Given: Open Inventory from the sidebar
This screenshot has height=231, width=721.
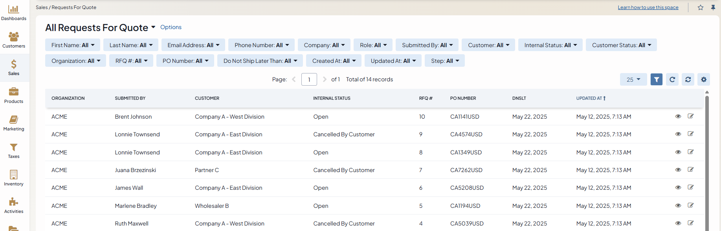Looking at the screenshot, I should [14, 178].
